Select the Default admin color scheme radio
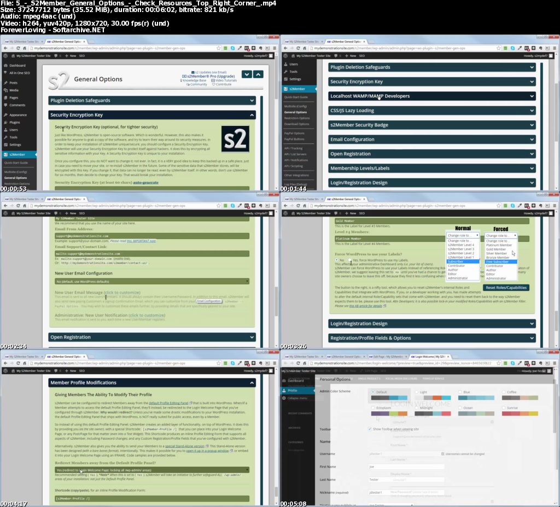Image resolution: width=560 pixels, height=507 pixels. [373, 392]
